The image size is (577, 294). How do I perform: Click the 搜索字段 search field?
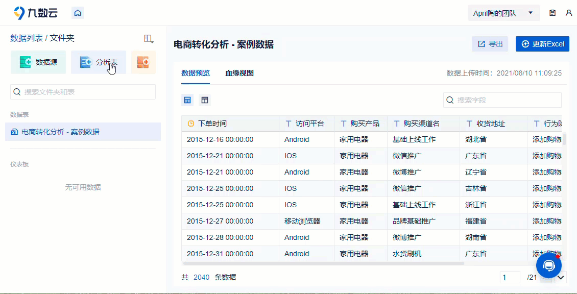click(502, 100)
